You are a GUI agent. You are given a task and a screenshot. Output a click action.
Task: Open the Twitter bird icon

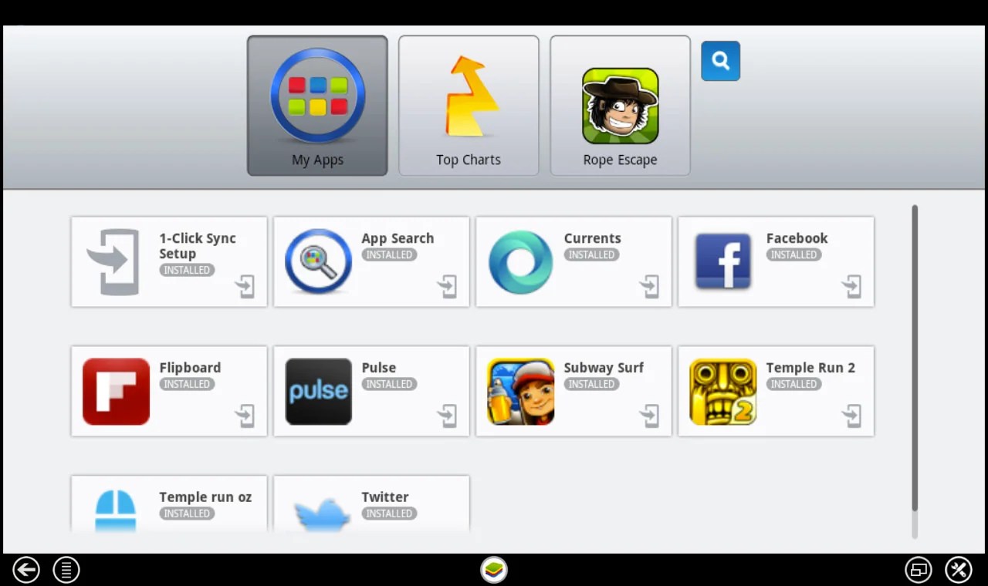tap(322, 514)
